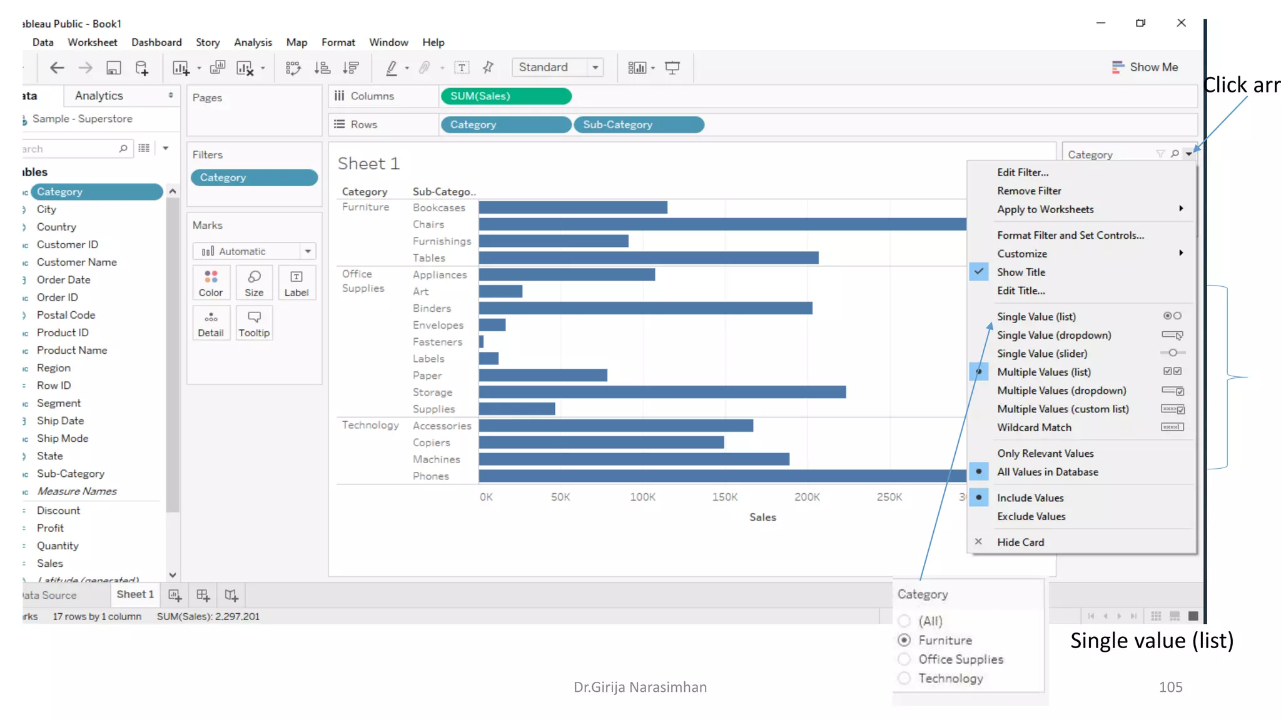Choose the (All) radio option
1281x720 pixels.
(904, 621)
